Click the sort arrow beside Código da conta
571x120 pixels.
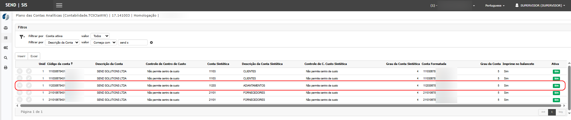pyautogui.click(x=72, y=64)
